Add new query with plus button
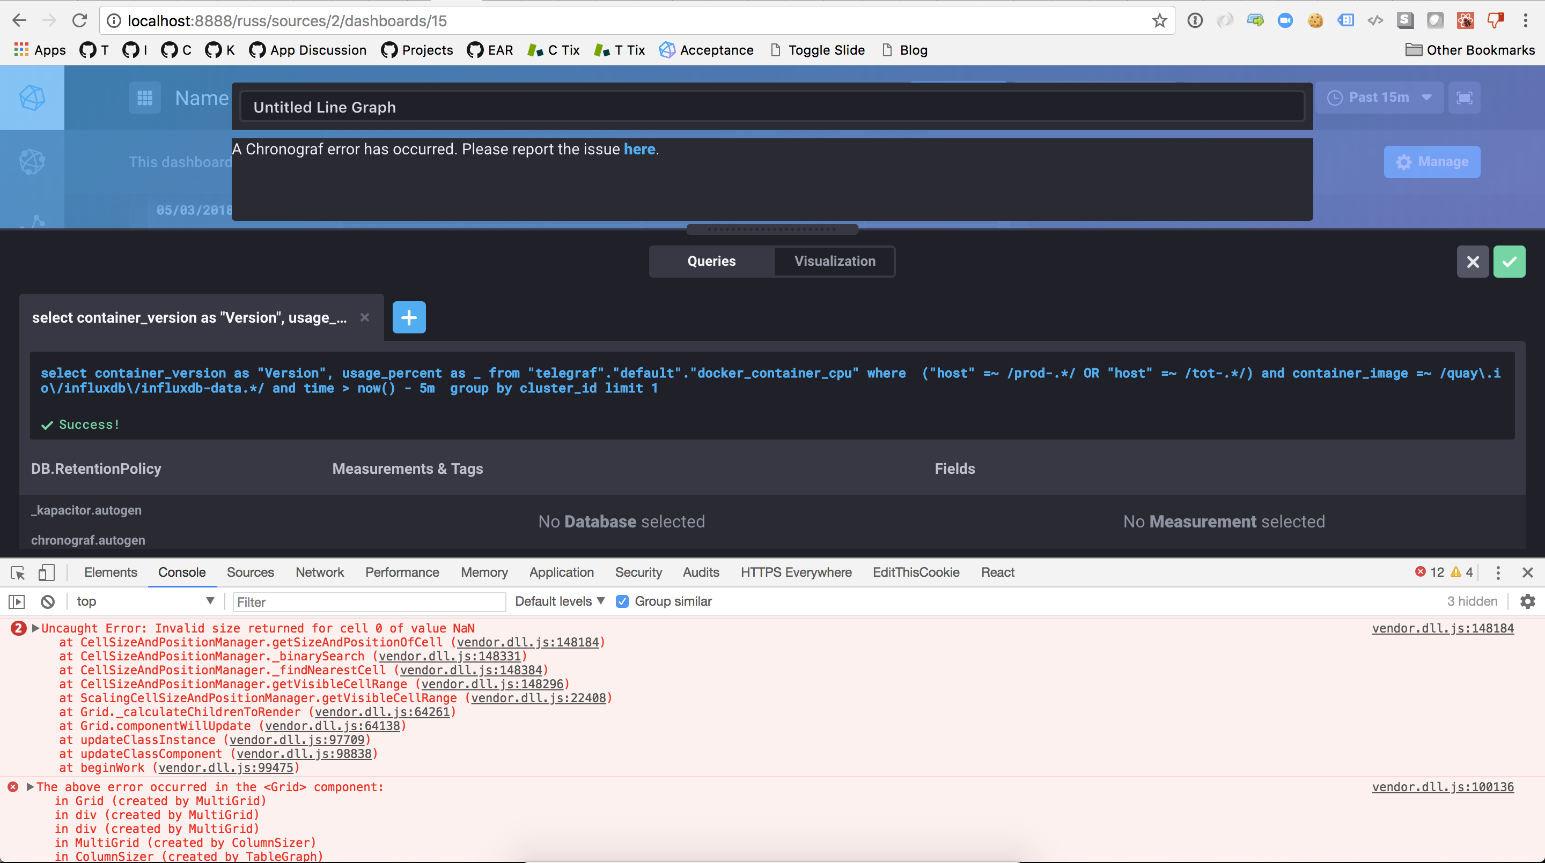 pyautogui.click(x=409, y=317)
